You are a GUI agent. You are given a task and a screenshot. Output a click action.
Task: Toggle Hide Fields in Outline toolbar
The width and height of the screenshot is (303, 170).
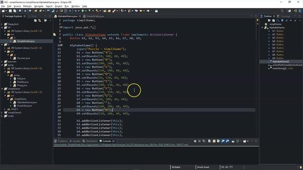[282, 20]
